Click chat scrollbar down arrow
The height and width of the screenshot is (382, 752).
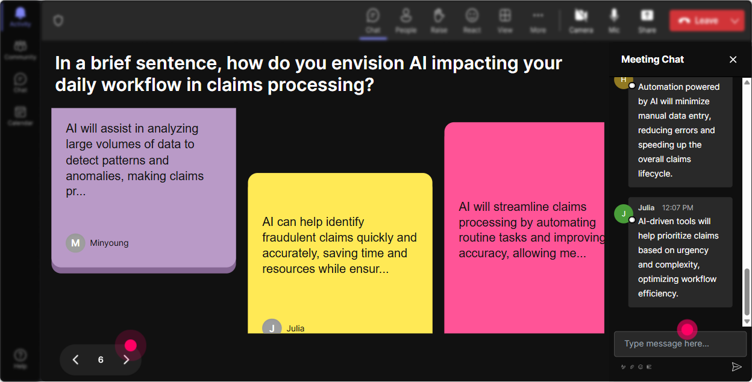(747, 322)
